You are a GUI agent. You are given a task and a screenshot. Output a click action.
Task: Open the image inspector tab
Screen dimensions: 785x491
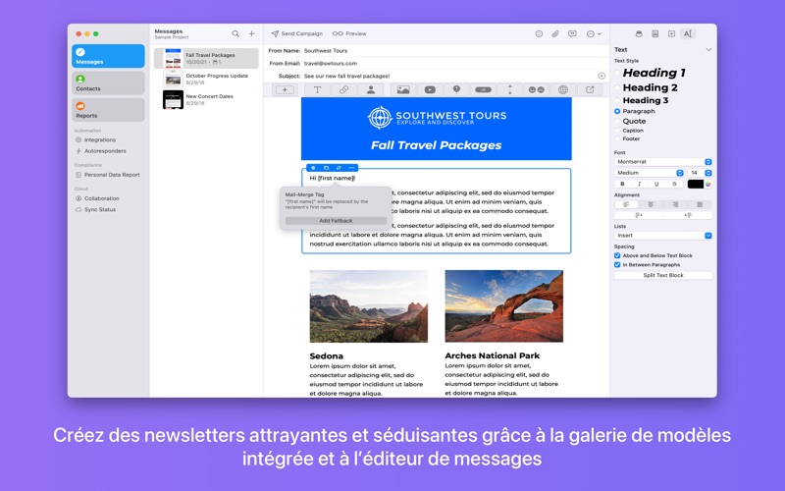tap(654, 33)
